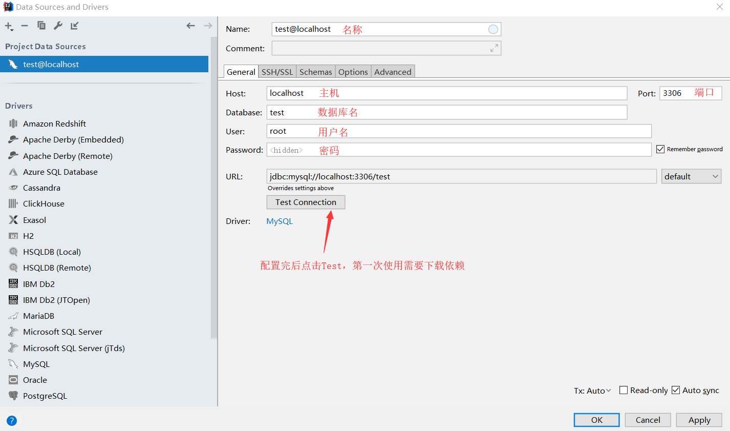Uncheck the Remember password checkbox

click(660, 149)
